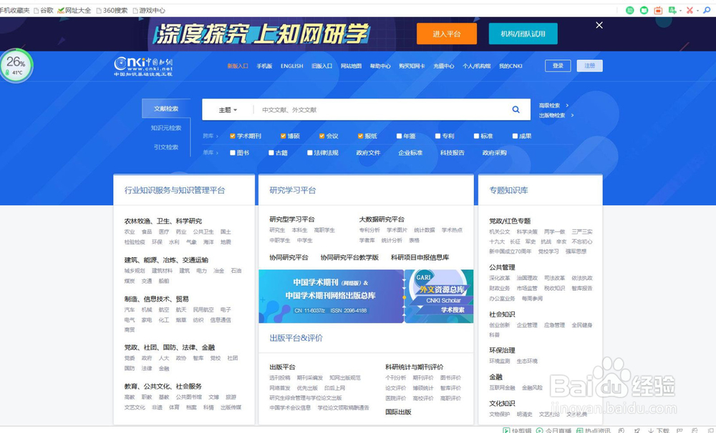Open 快剪辑 in the browser status bar
Image resolution: width=716 pixels, height=433 pixels.
point(518,430)
